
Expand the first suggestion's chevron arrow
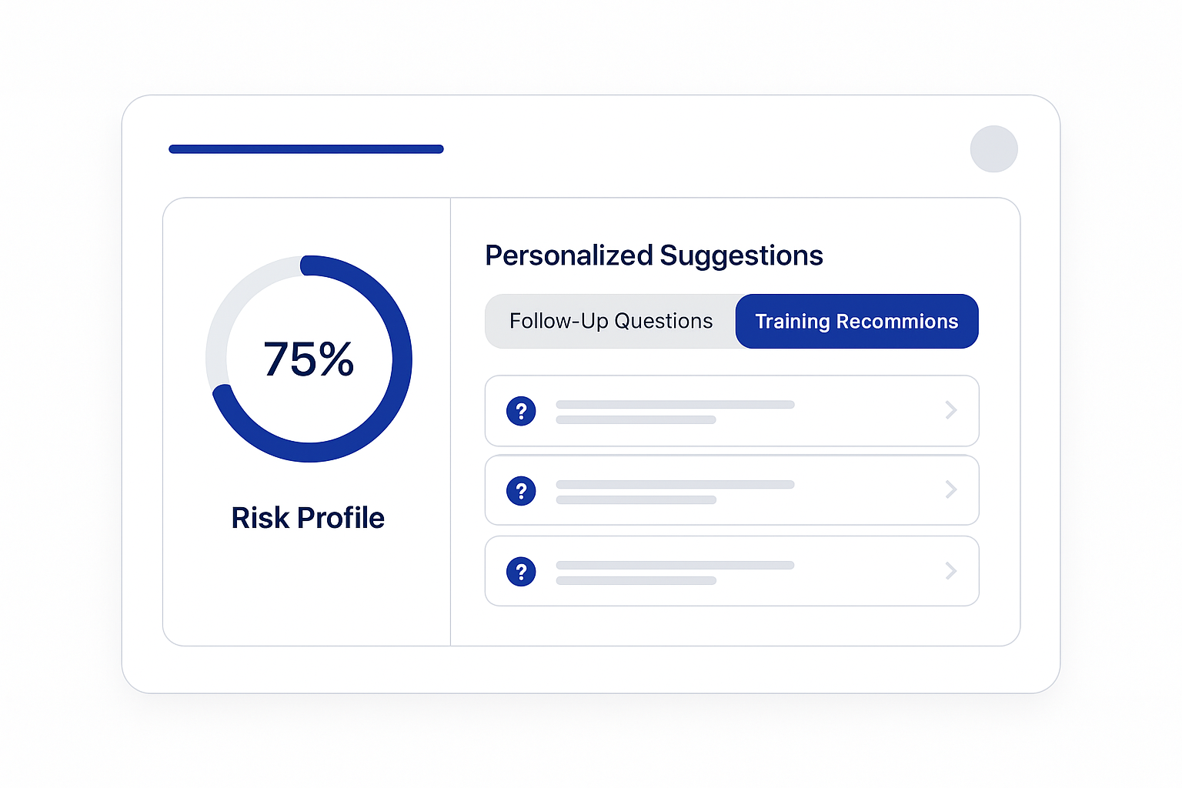pyautogui.click(x=951, y=410)
